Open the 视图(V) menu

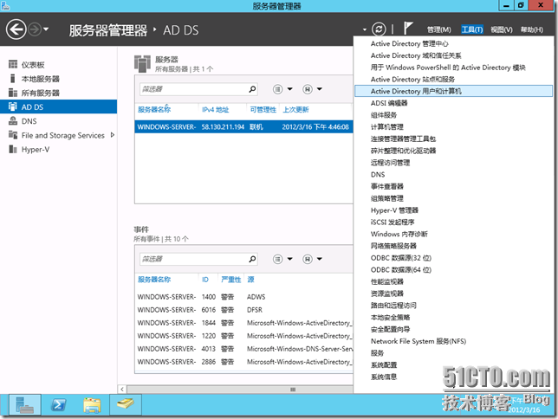point(502,29)
